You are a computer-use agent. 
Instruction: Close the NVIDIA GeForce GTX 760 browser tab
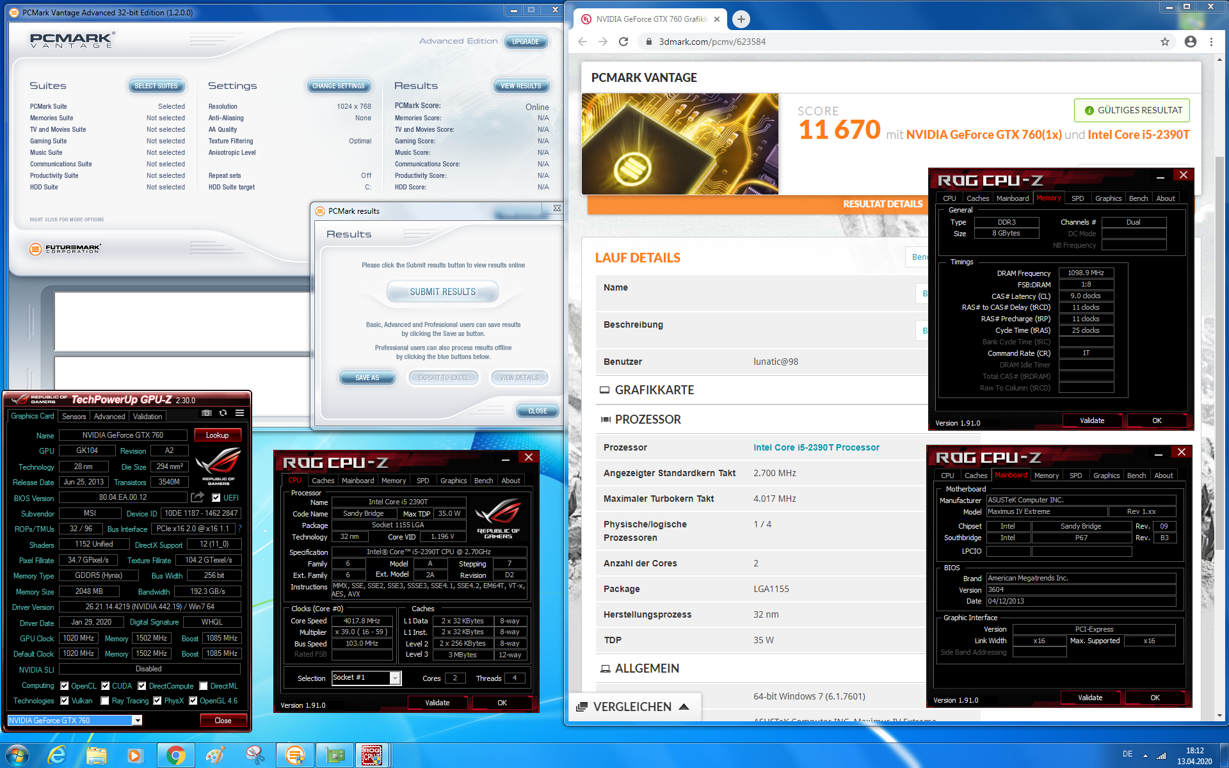coord(717,19)
